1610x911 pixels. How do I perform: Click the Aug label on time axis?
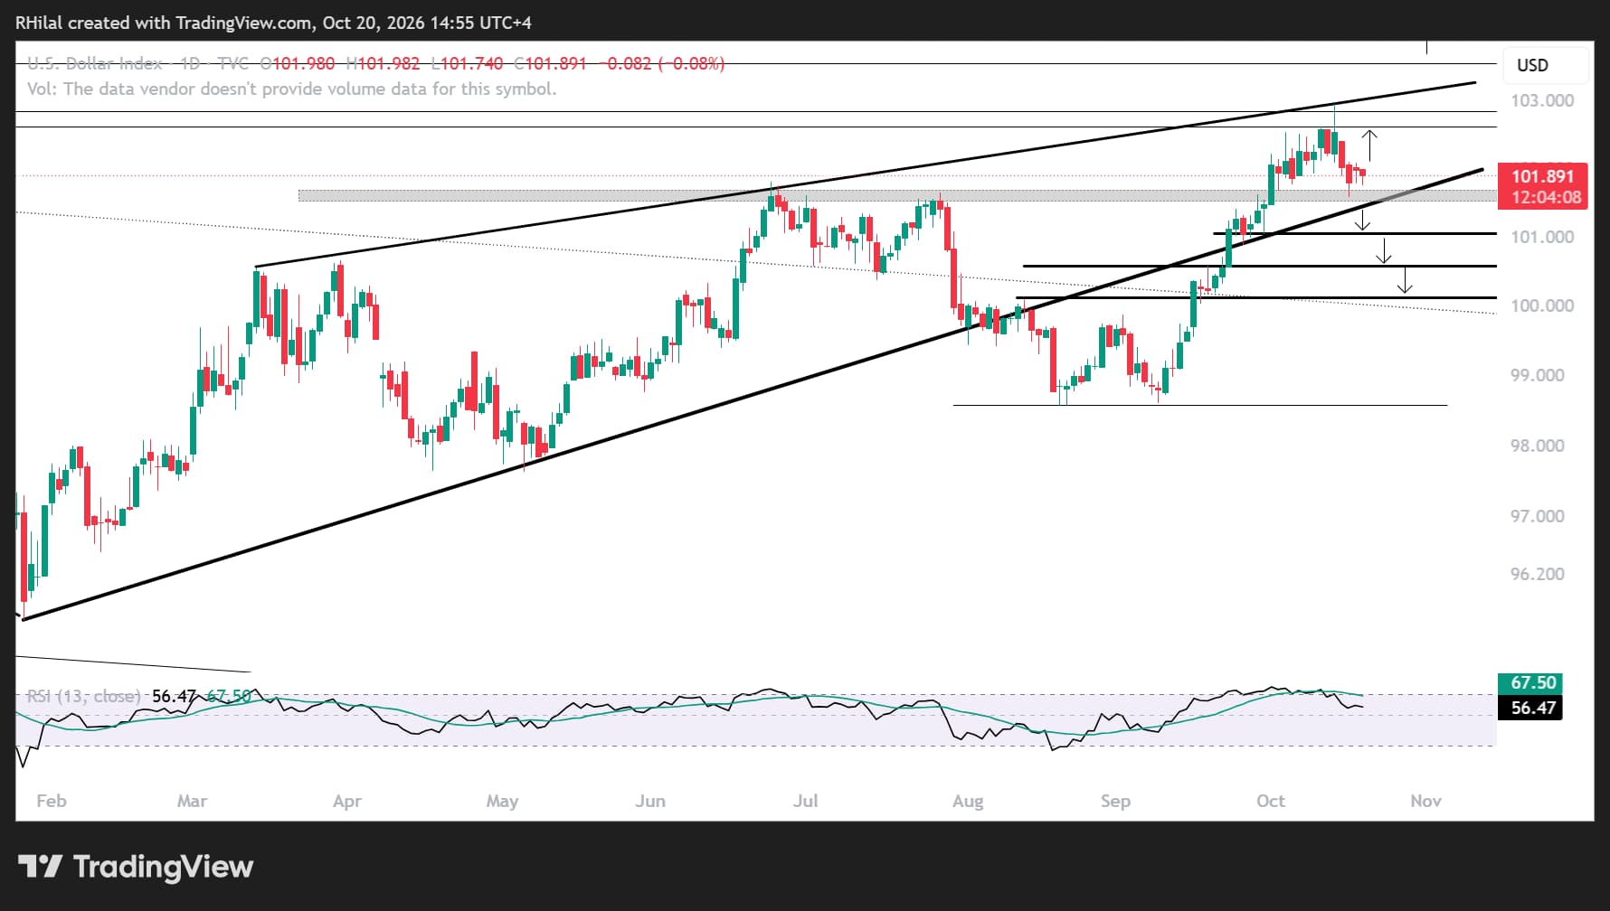tap(968, 801)
